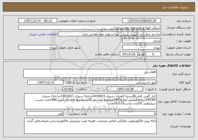Click the label واحد شمارش

[77, 114]
